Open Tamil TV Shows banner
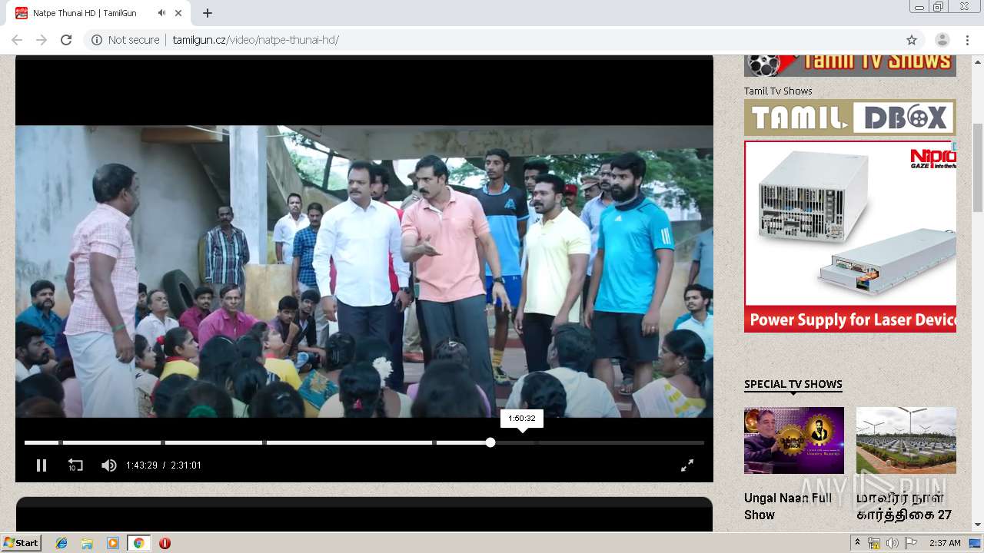Screen dimensions: 984x553 pyautogui.click(x=850, y=65)
